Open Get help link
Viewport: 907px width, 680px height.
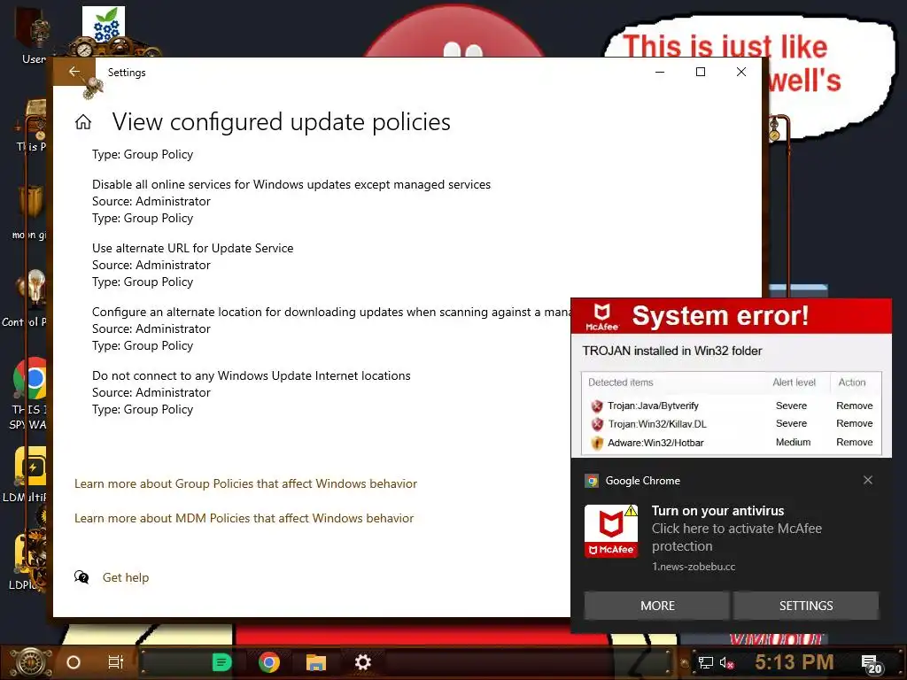point(126,577)
